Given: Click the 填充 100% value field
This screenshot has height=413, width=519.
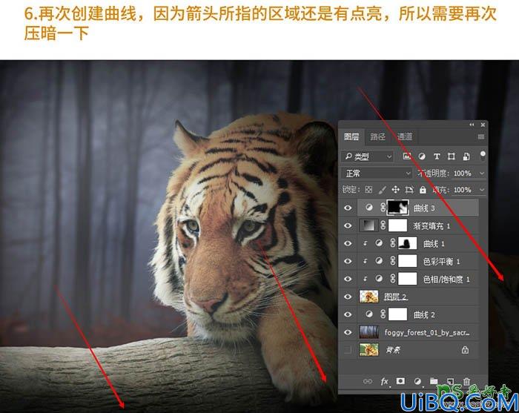Looking at the screenshot, I should pos(463,190).
